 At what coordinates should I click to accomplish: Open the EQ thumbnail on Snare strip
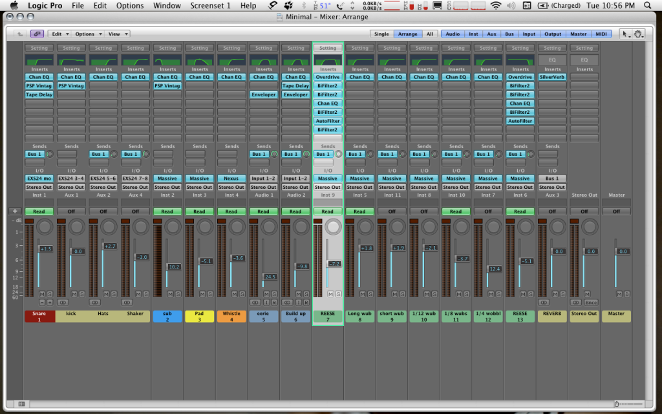coord(39,60)
